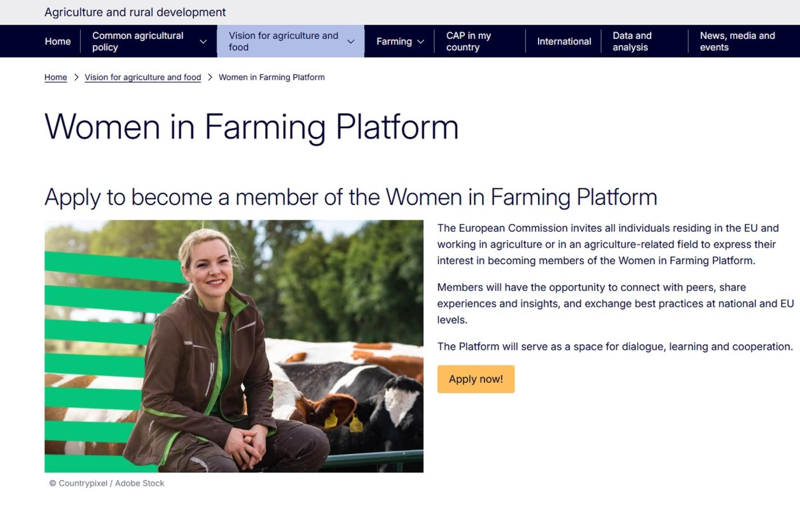The image size is (800, 508).
Task: Click the Apply now! button
Action: pyautogui.click(x=476, y=378)
